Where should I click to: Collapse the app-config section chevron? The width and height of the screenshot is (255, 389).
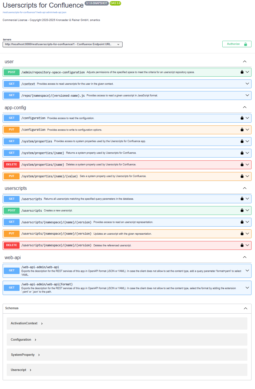pyautogui.click(x=244, y=107)
